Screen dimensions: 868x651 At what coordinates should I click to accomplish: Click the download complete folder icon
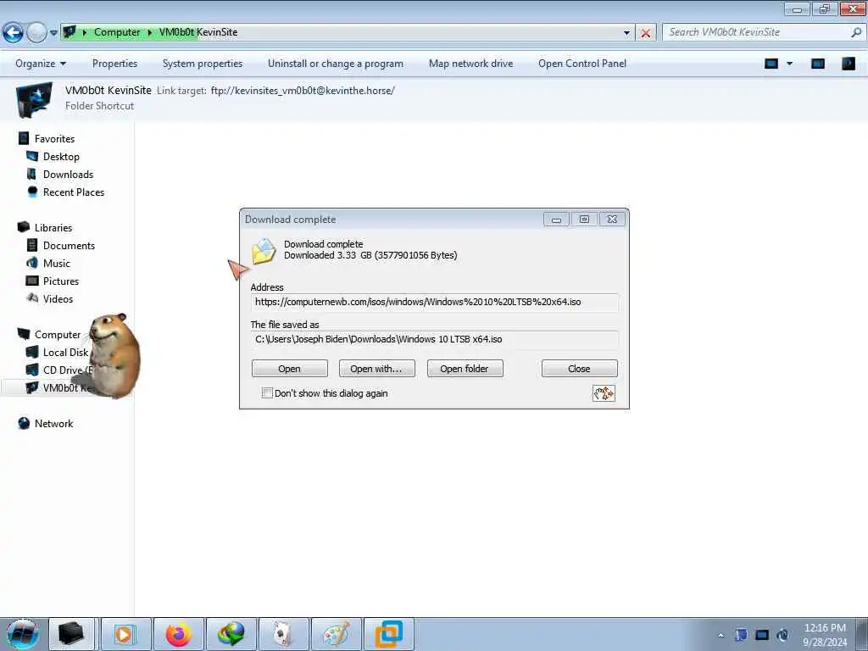(264, 251)
